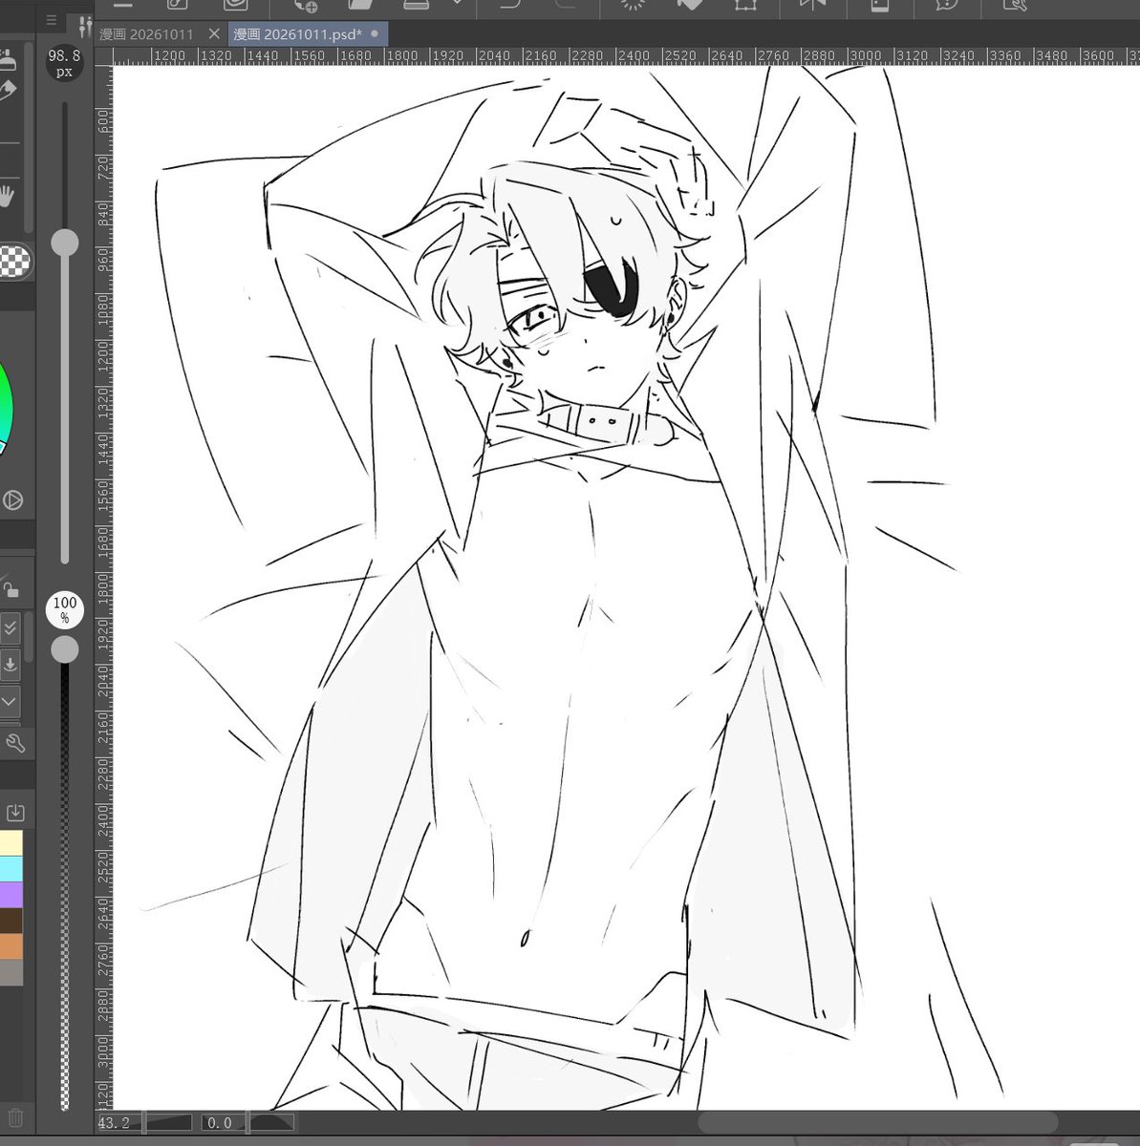Click the horizontal canvas scrollbar
Screen dimensions: 1140x1146
tap(877, 1122)
